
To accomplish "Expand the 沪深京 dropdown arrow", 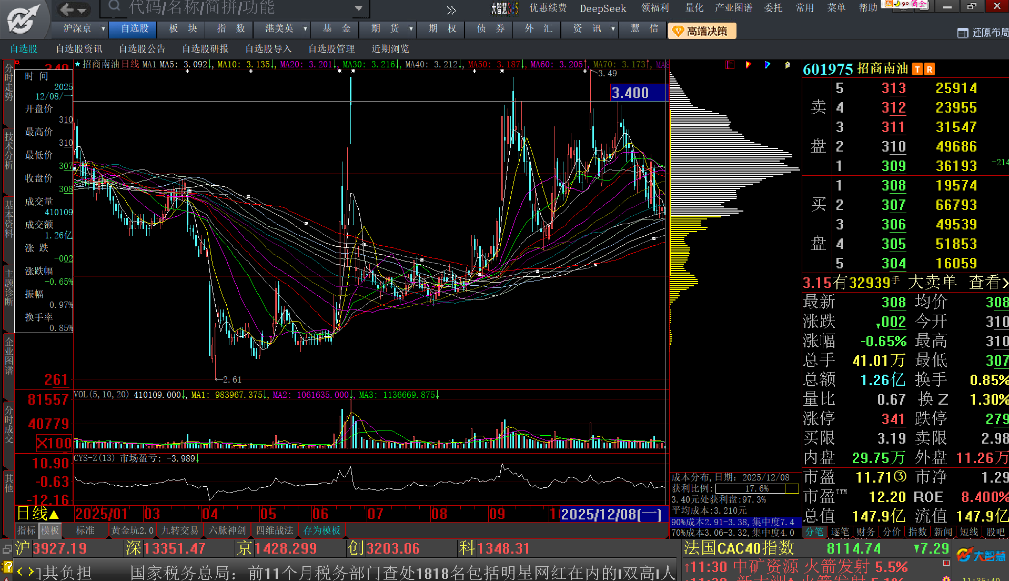I will point(103,29).
